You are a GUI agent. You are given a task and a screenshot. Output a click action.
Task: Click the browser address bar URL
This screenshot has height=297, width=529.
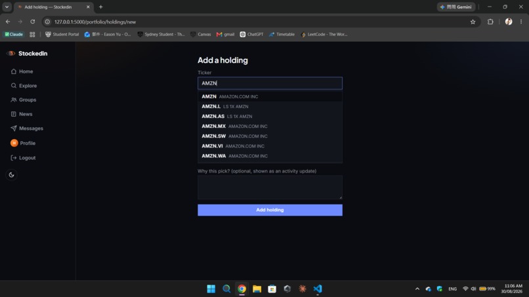coord(95,22)
